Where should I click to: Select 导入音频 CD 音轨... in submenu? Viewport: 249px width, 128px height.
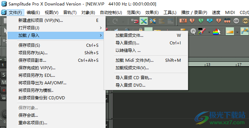146,77
